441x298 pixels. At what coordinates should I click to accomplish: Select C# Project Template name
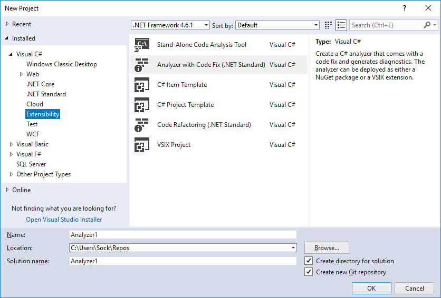point(185,105)
